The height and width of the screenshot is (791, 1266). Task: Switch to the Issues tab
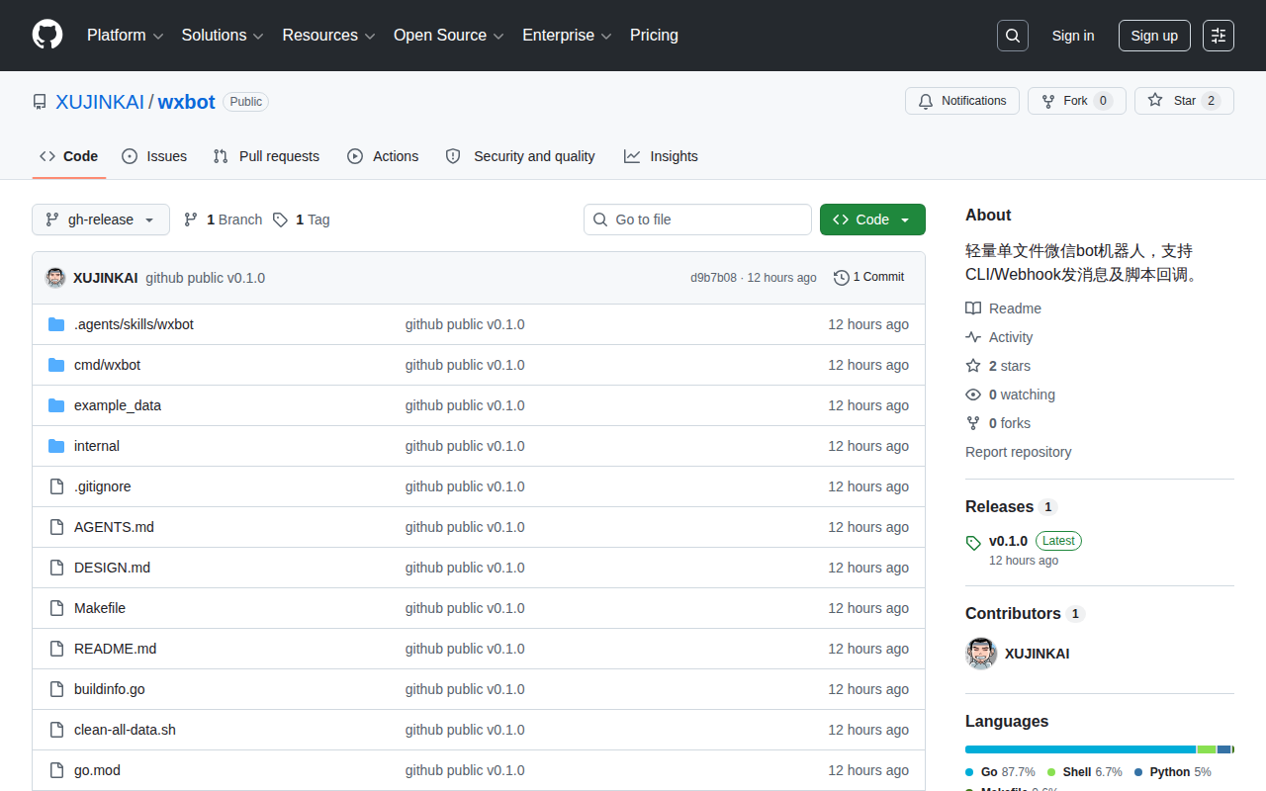[x=154, y=156]
